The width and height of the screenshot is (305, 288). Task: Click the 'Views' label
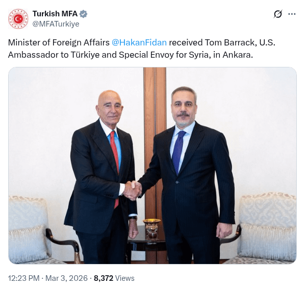pyautogui.click(x=124, y=278)
